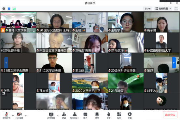
Task: Open meeting settings gear
Action: tap(130, 115)
